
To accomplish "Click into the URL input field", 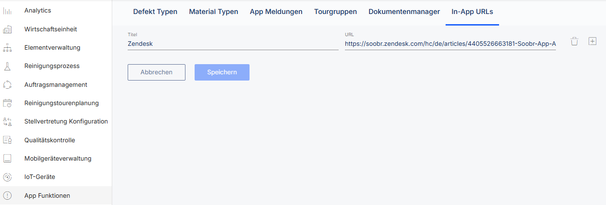I will 450,44.
